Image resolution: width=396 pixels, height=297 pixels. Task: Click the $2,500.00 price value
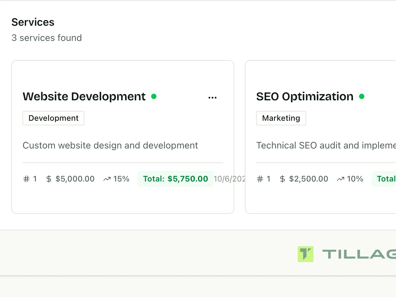[309, 179]
